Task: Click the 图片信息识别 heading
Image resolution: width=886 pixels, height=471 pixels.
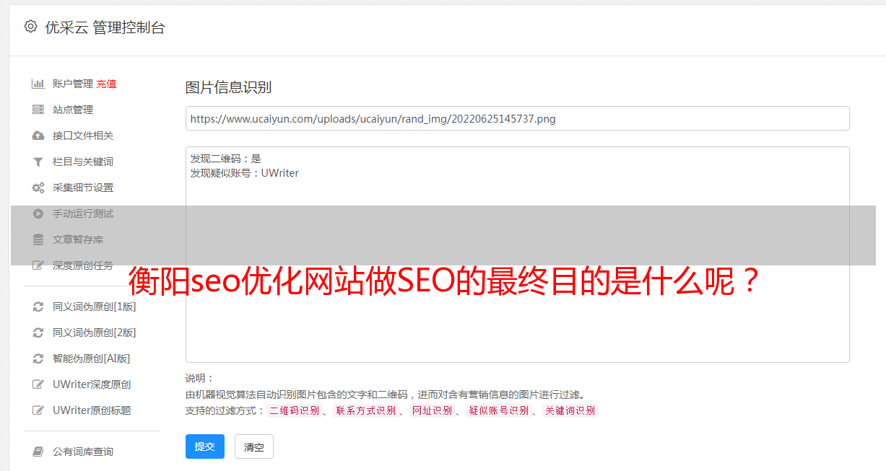Action: coord(228,87)
